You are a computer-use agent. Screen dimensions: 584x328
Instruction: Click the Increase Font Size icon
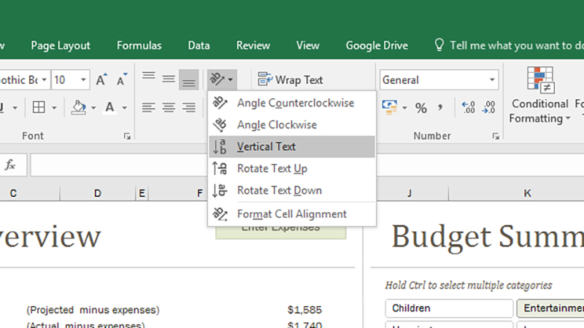pos(101,79)
